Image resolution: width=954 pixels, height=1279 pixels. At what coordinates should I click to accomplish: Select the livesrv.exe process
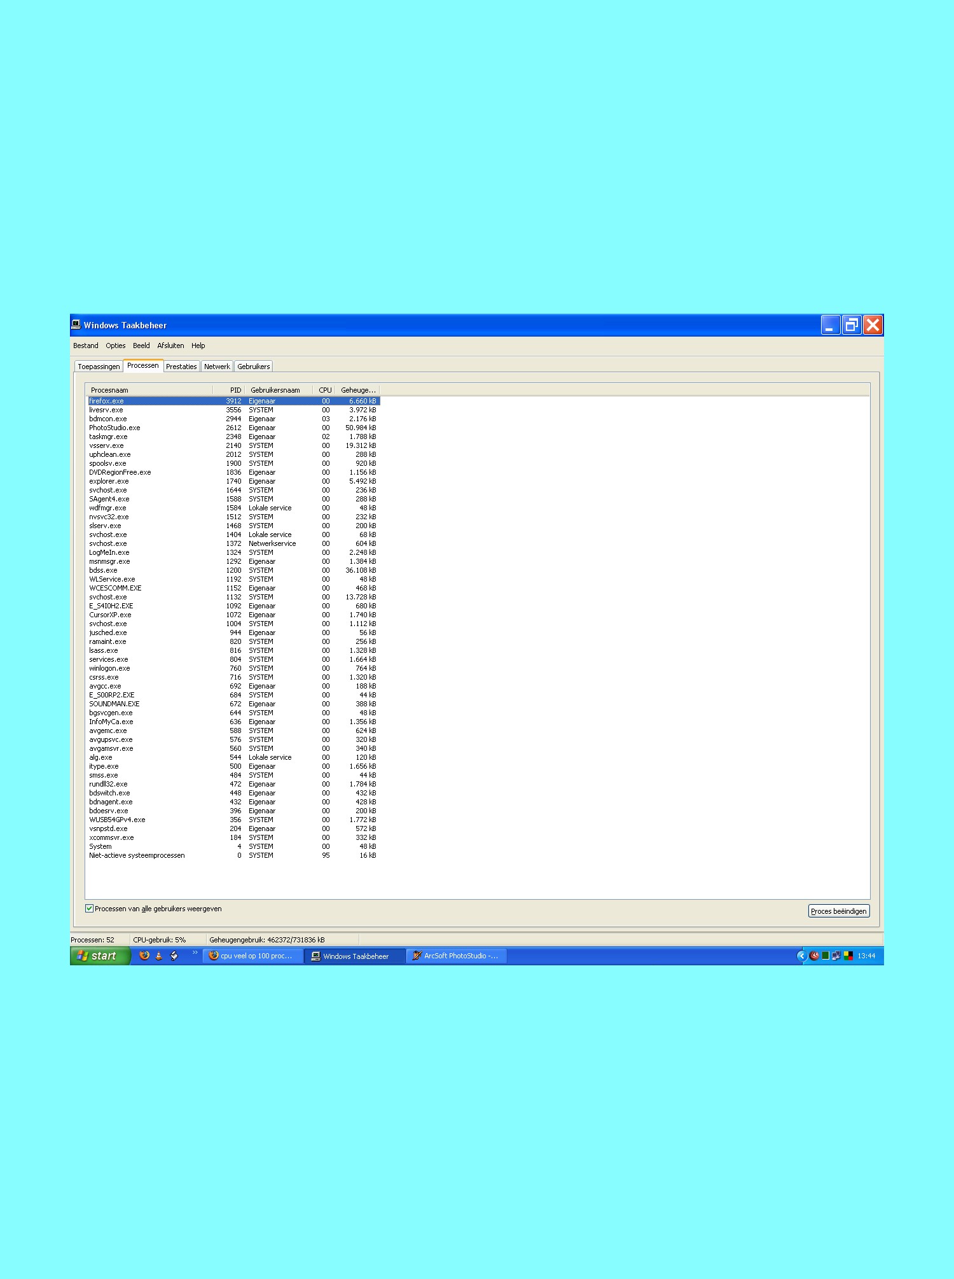point(233,410)
